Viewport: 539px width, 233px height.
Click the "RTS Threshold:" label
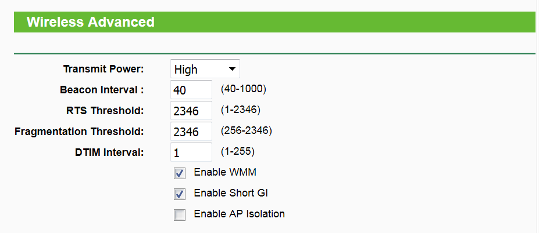pyautogui.click(x=105, y=111)
